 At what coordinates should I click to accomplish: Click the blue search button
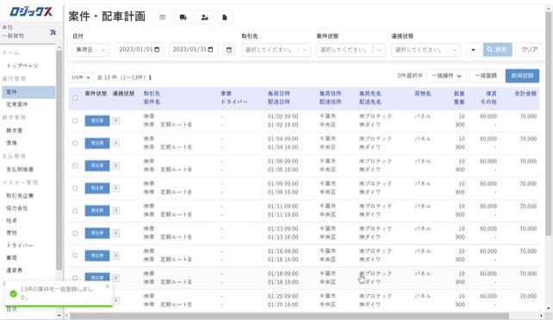pyautogui.click(x=497, y=50)
